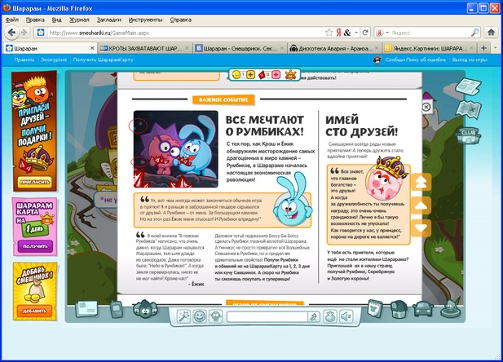Image resolution: width=503 pixels, height=362 pixels.
Task: Click the search magnifier icon
Action: 474,33
